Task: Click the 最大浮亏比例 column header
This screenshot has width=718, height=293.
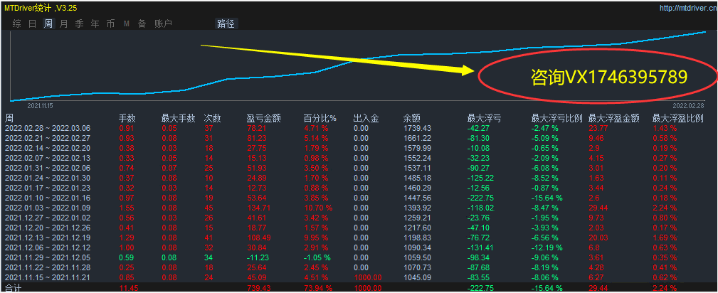Action: (556, 119)
